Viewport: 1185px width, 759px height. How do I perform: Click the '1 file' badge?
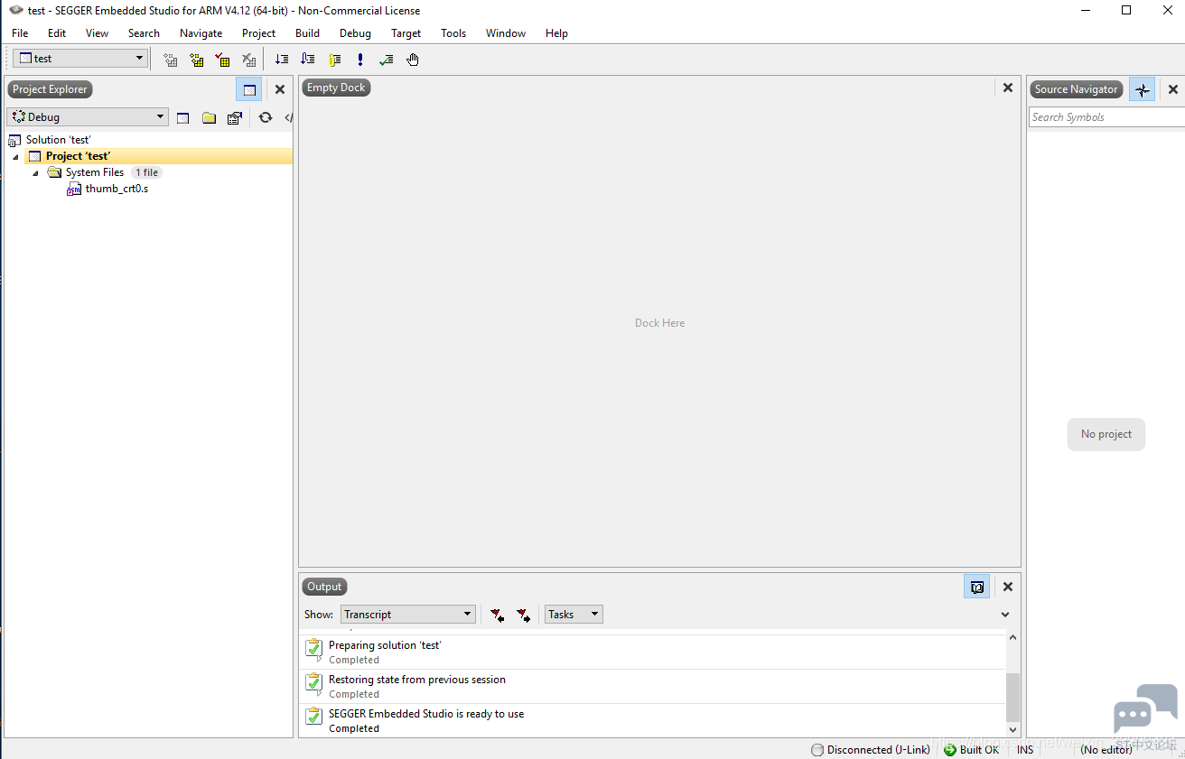(146, 172)
